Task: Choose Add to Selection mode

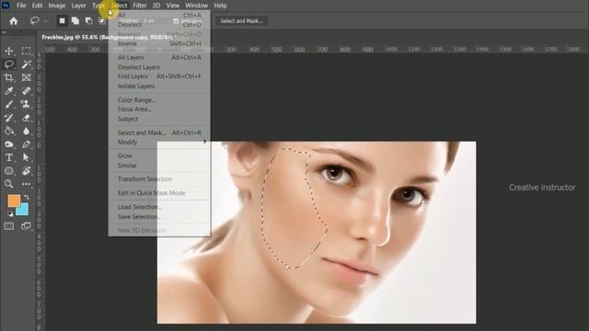Action: point(75,21)
